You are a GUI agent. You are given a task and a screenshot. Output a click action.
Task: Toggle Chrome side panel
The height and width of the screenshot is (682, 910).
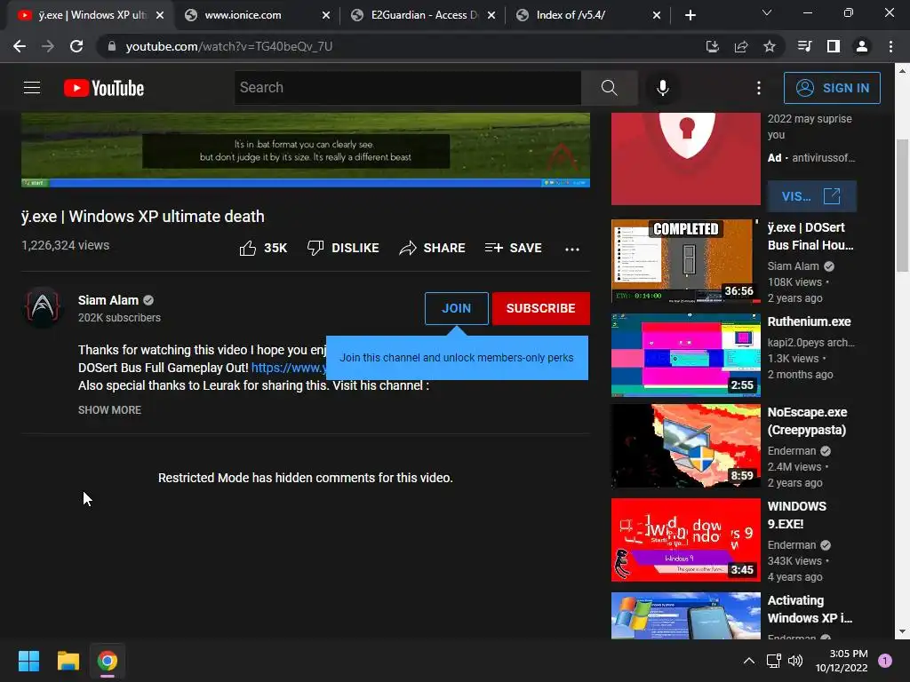click(834, 46)
